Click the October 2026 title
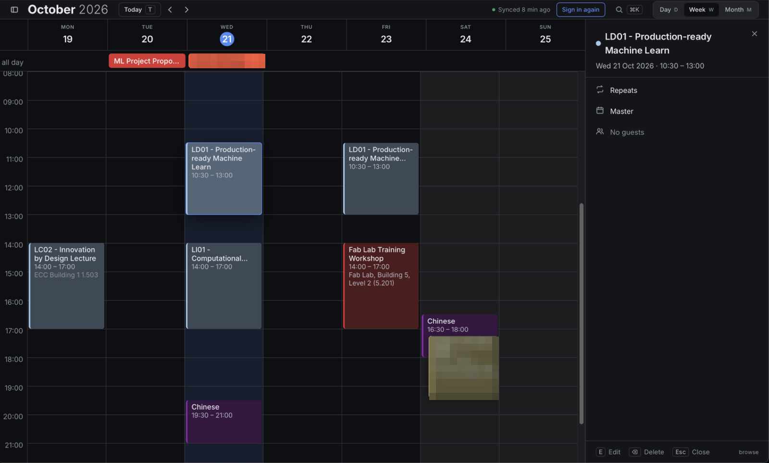This screenshot has height=463, width=769. (68, 10)
